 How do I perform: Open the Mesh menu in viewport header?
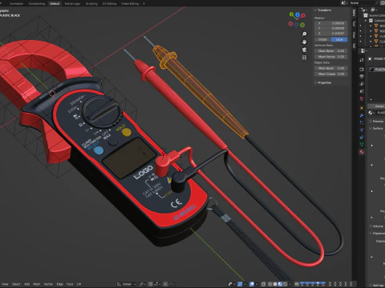coord(37,284)
